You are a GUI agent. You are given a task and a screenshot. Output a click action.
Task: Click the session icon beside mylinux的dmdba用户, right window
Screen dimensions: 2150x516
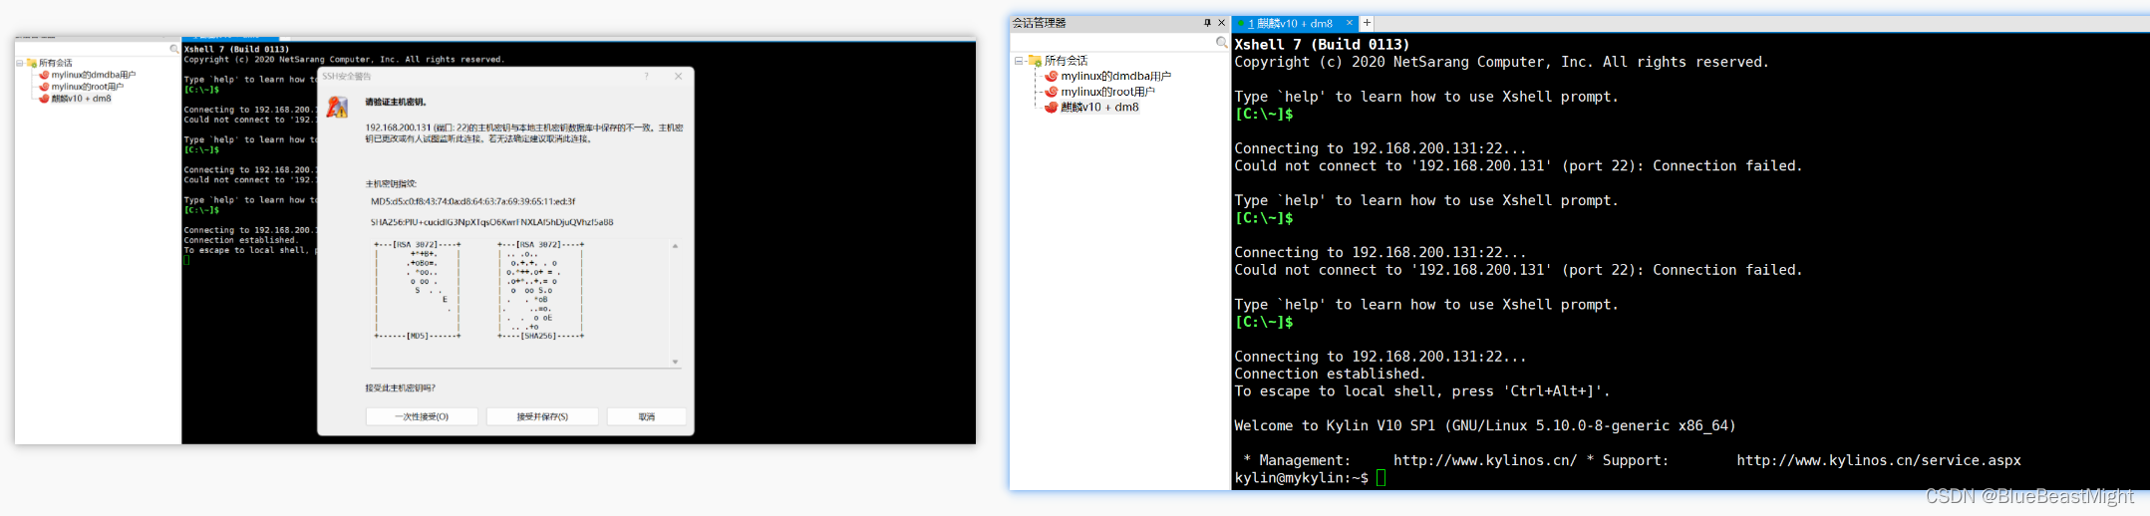pos(1051,76)
